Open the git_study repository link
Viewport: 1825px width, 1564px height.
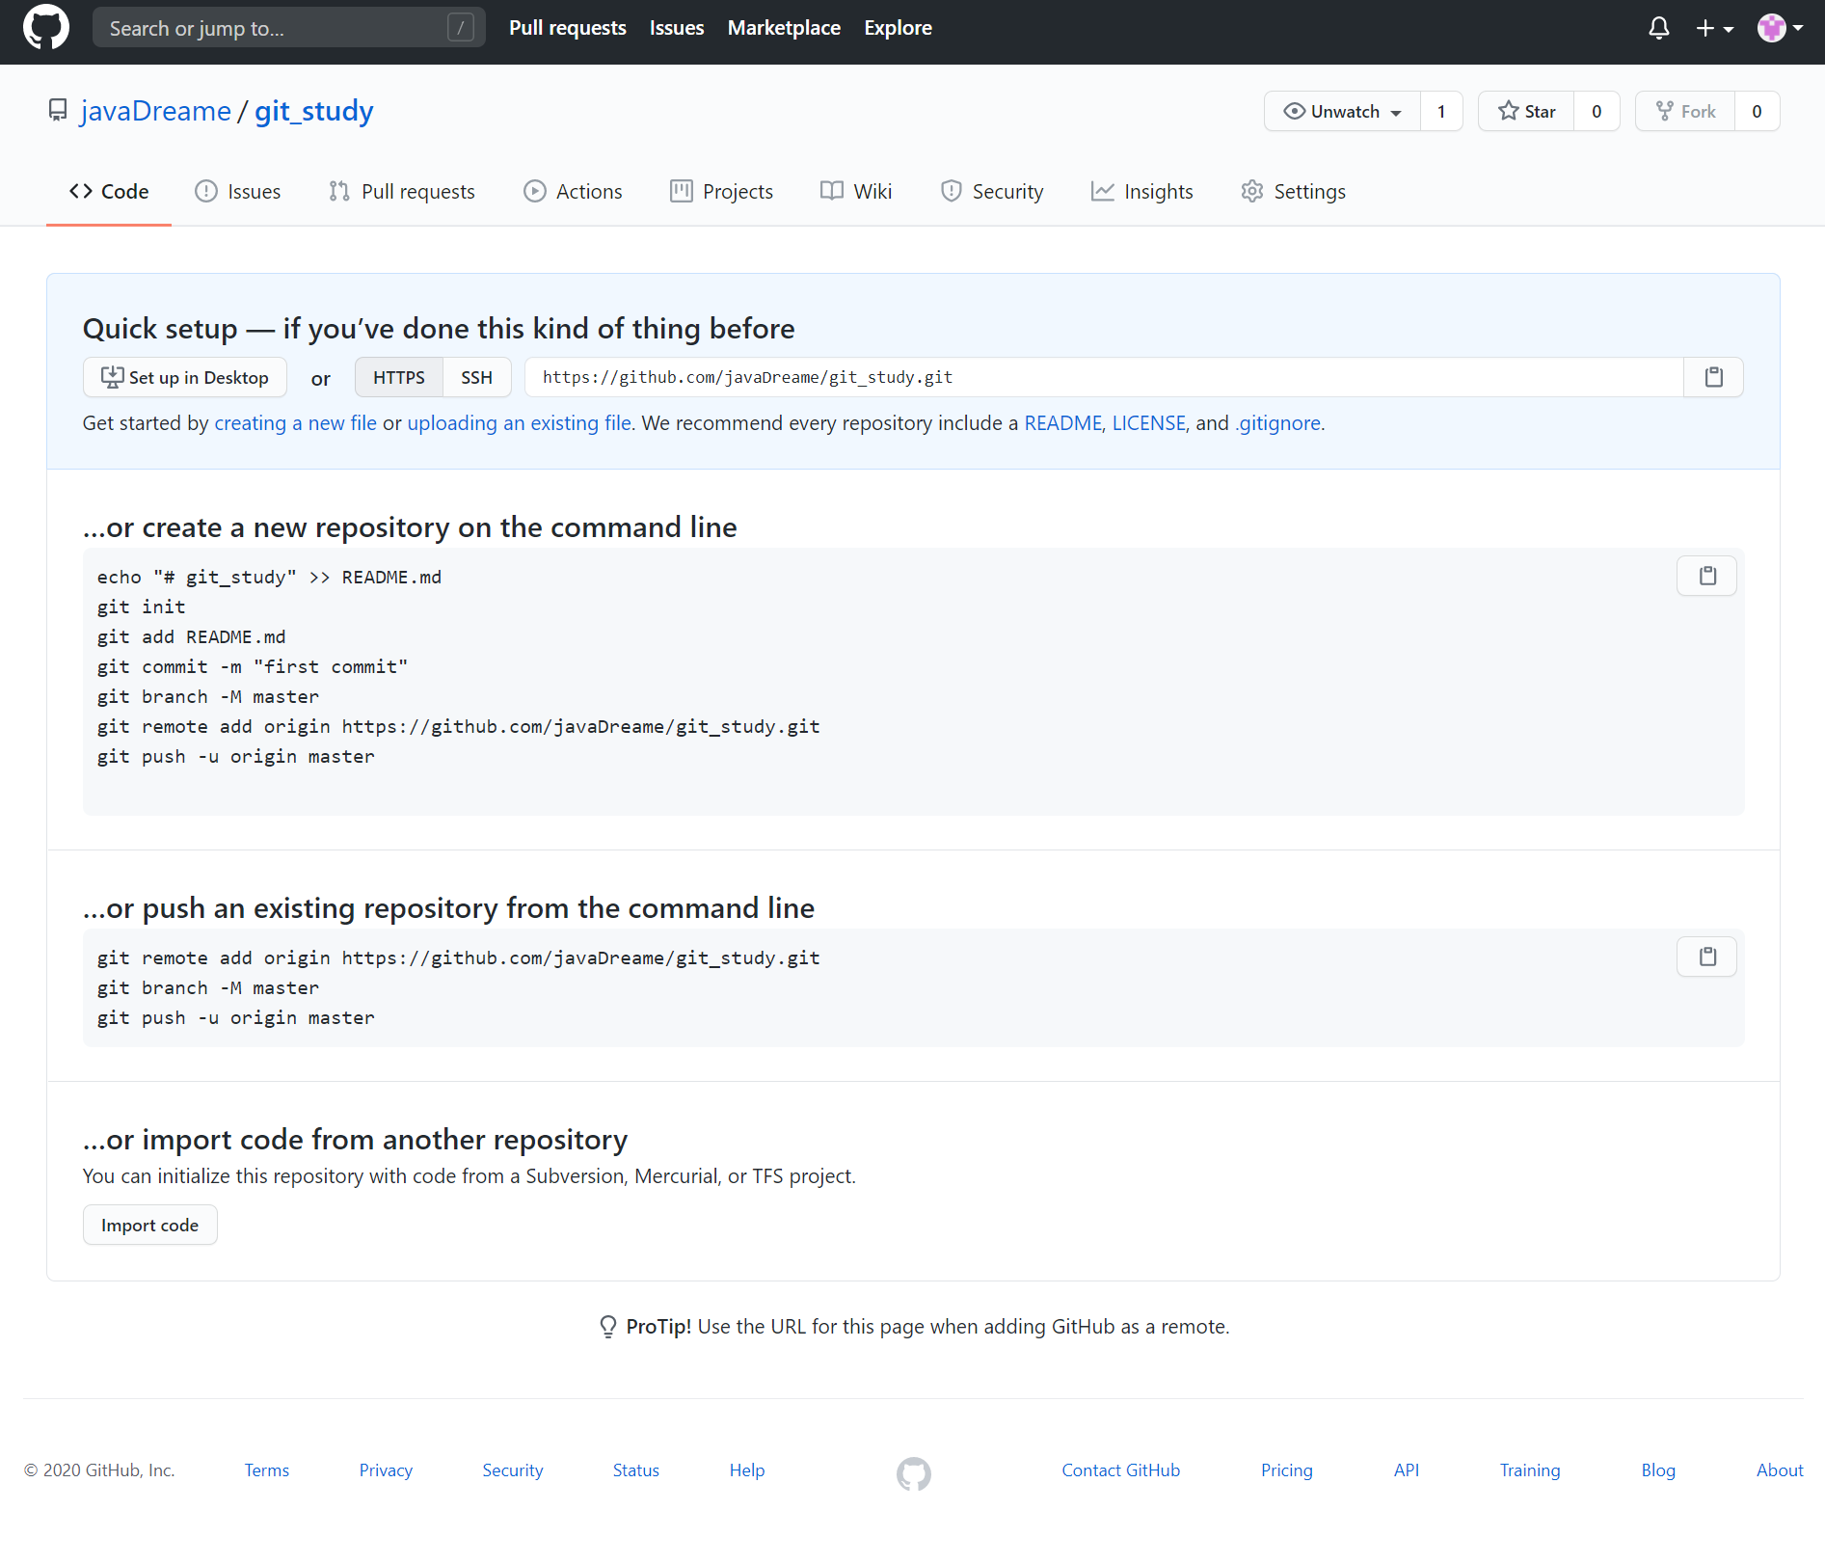pyautogui.click(x=314, y=111)
